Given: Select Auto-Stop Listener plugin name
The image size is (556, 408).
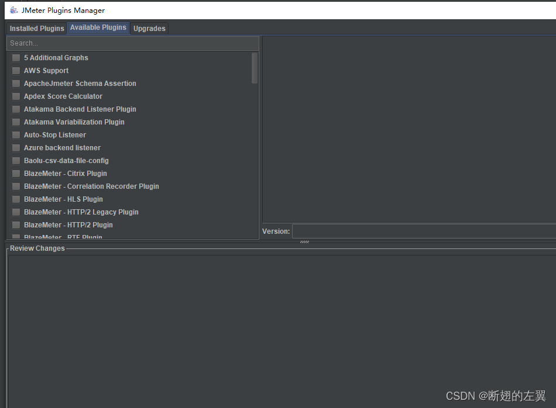Looking at the screenshot, I should pyautogui.click(x=55, y=135).
